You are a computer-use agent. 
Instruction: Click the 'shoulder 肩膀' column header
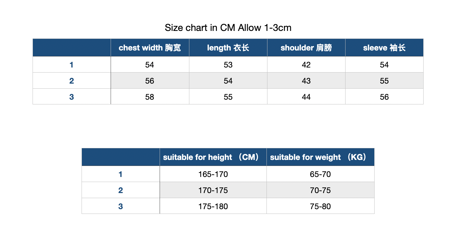coord(306,48)
